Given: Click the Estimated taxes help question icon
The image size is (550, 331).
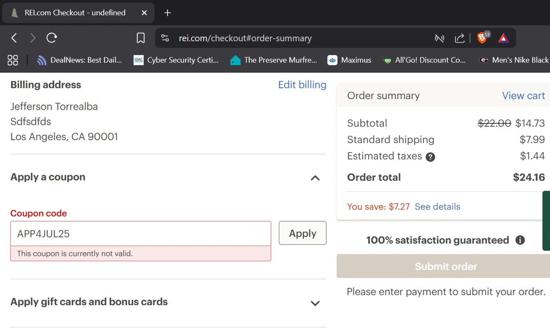Looking at the screenshot, I should [430, 157].
